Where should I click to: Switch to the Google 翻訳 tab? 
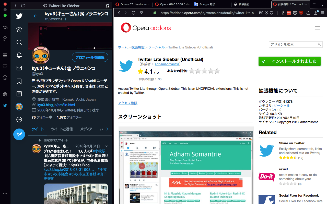(212, 4)
